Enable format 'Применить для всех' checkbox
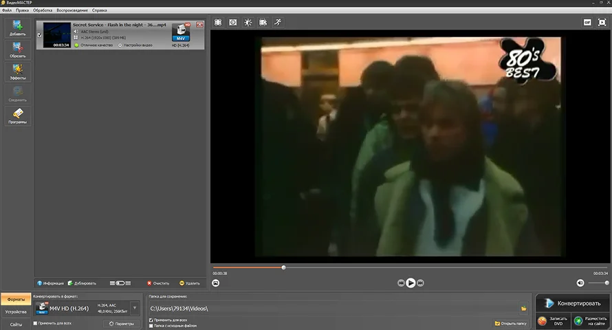612x330 pixels. pos(35,322)
